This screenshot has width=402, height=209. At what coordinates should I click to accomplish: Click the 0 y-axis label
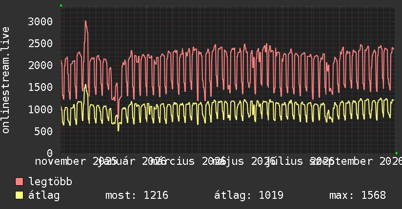point(50,153)
